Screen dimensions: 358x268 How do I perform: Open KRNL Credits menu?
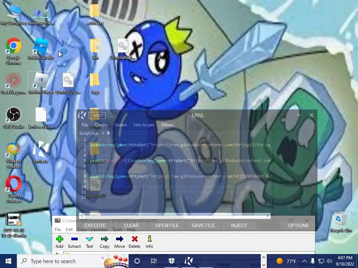tap(101, 125)
